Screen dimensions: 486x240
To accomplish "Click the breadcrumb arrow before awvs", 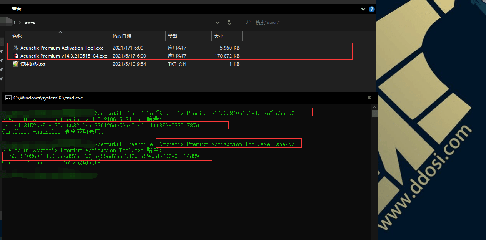I will point(20,23).
